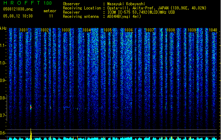
Task: Click the 0.8 kHz axis label
Action: tap(3, 98)
